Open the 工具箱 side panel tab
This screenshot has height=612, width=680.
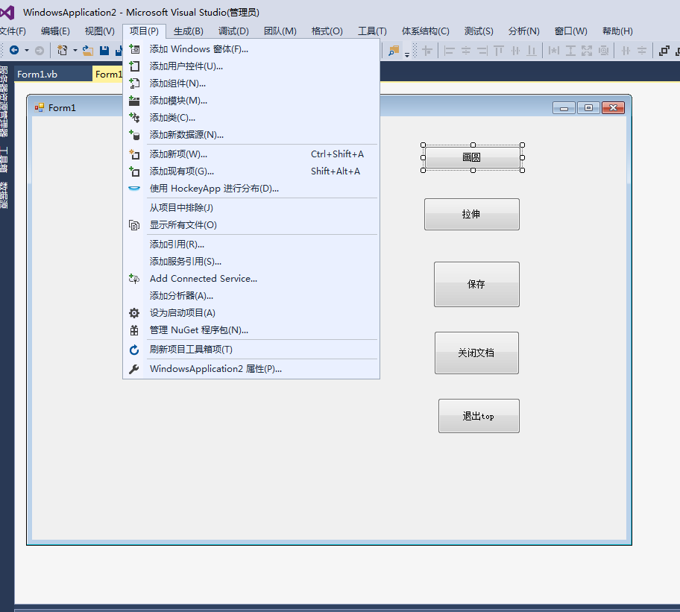(4, 160)
